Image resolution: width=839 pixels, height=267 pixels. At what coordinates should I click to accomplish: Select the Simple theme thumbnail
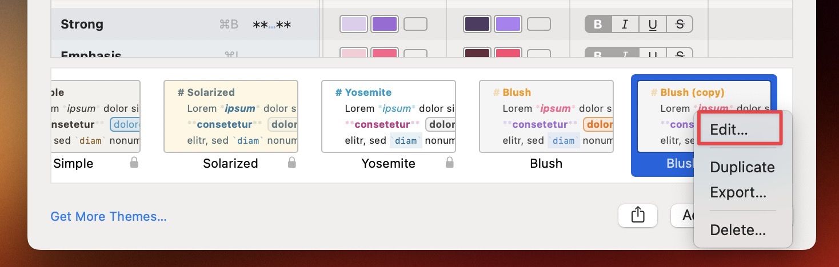[95, 116]
